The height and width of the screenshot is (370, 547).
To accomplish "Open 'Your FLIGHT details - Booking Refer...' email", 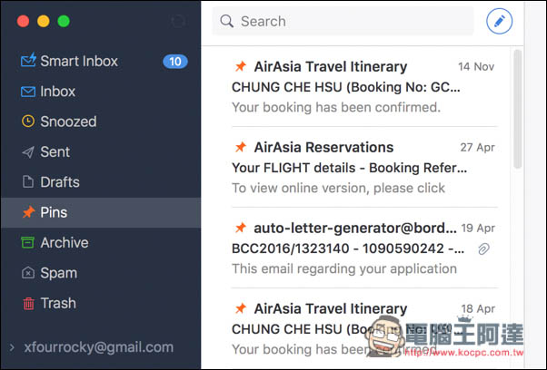I will [349, 168].
